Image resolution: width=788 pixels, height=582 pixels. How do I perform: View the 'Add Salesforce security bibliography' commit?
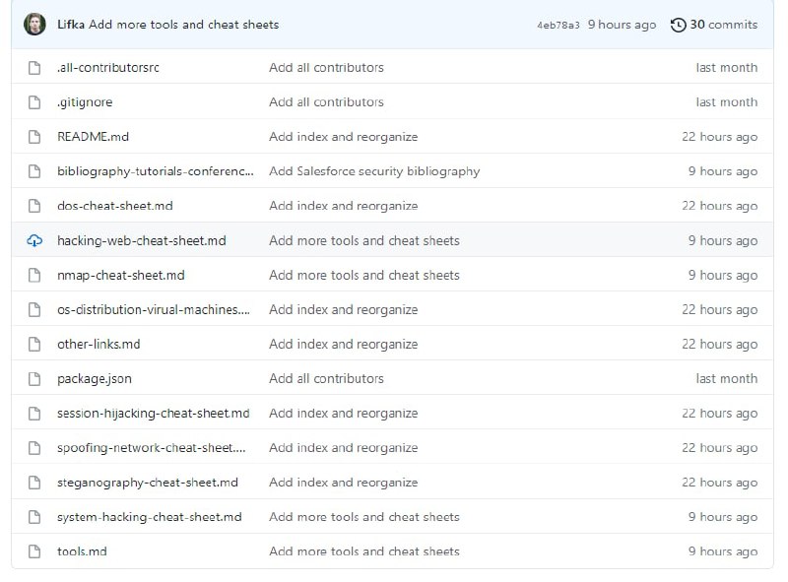click(x=374, y=171)
